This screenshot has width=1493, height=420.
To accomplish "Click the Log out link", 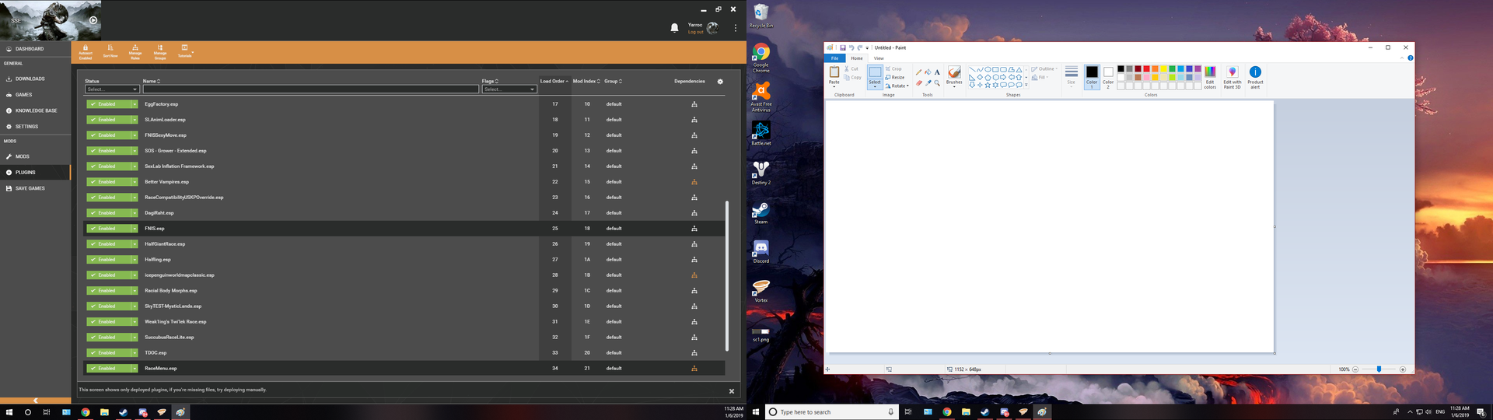I will tap(695, 32).
